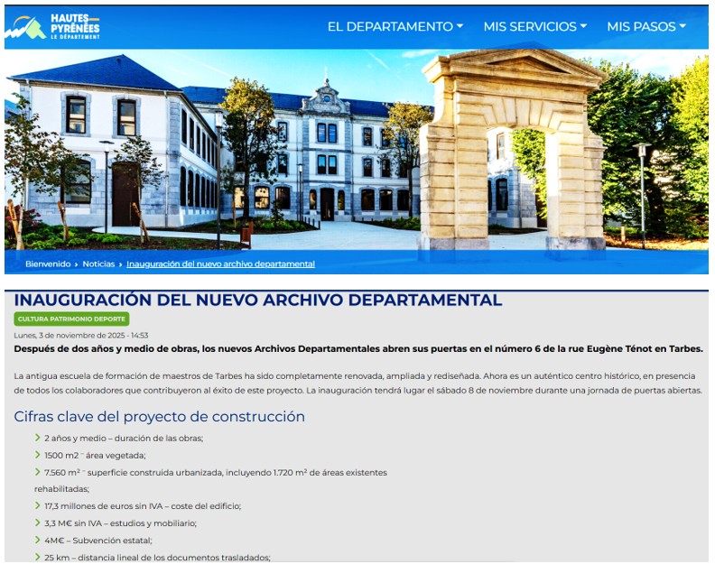Go to Bienvenido in the breadcrumb
715x564 pixels.
coord(47,264)
